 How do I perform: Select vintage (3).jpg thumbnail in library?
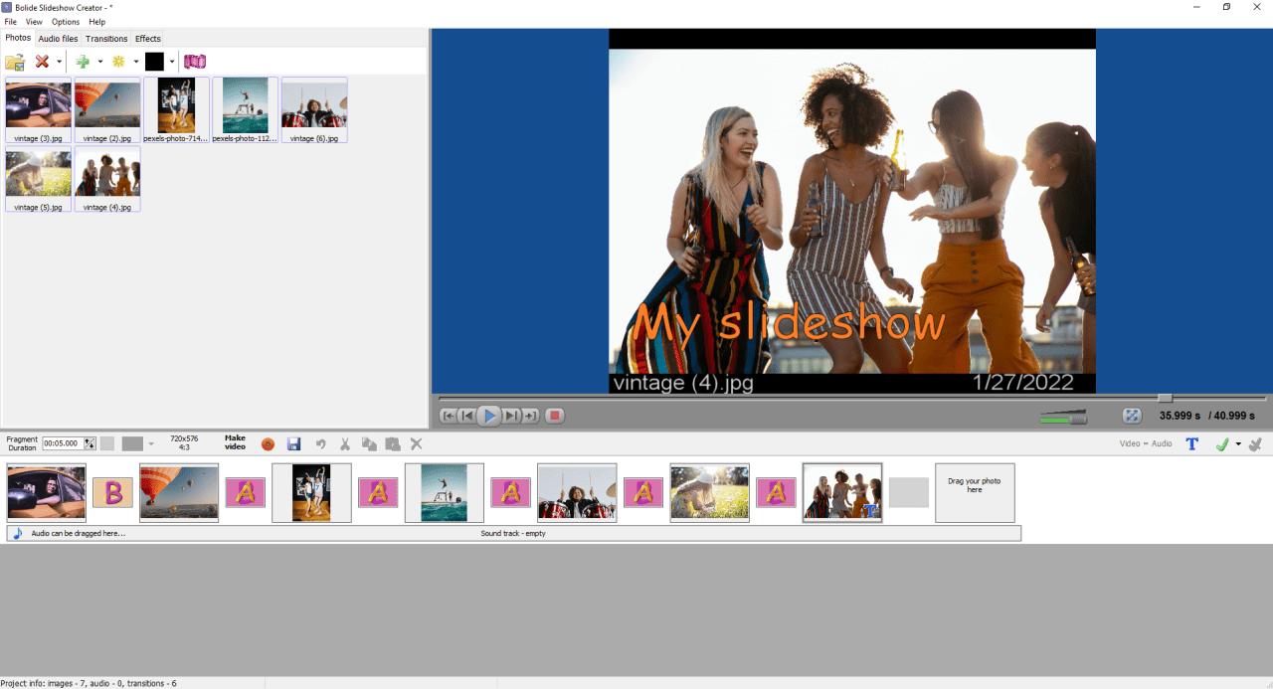tap(39, 110)
